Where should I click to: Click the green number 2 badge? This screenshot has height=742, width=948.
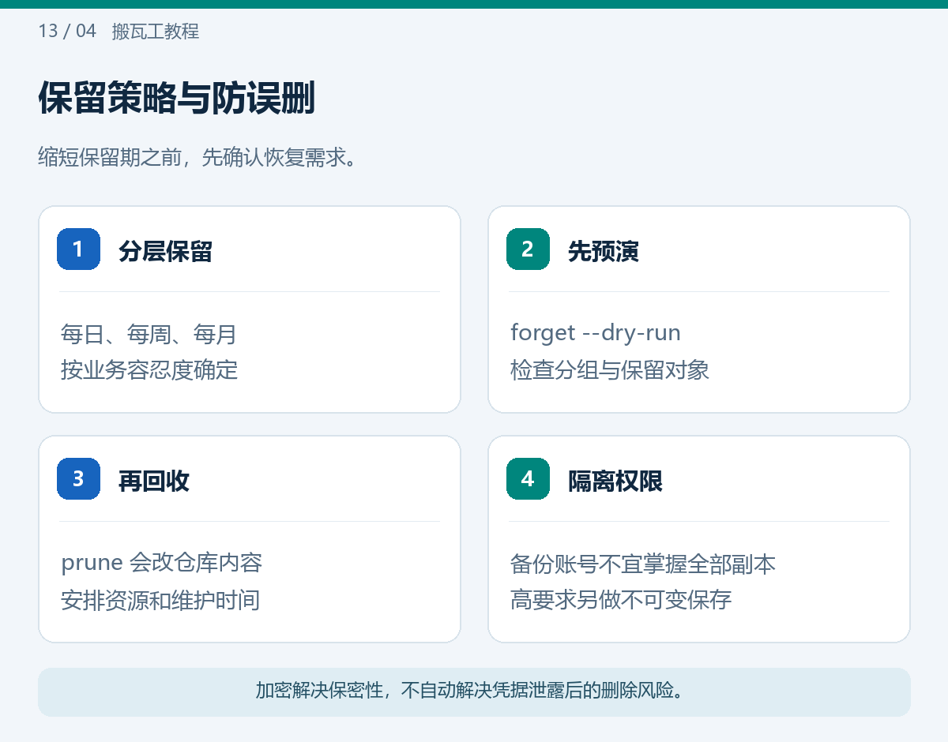point(528,249)
